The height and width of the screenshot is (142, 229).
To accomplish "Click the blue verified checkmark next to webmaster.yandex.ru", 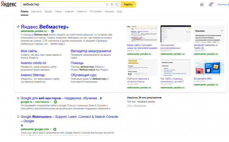I will pos(52,31).
